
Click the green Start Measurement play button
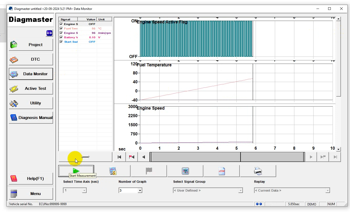point(76,171)
